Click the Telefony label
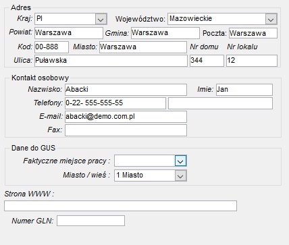The width and height of the screenshot is (289, 245). pos(48,103)
